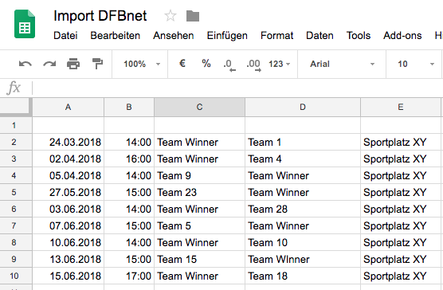Open the font size 10 dropdown
The height and width of the screenshot is (290, 443).
[x=416, y=64]
